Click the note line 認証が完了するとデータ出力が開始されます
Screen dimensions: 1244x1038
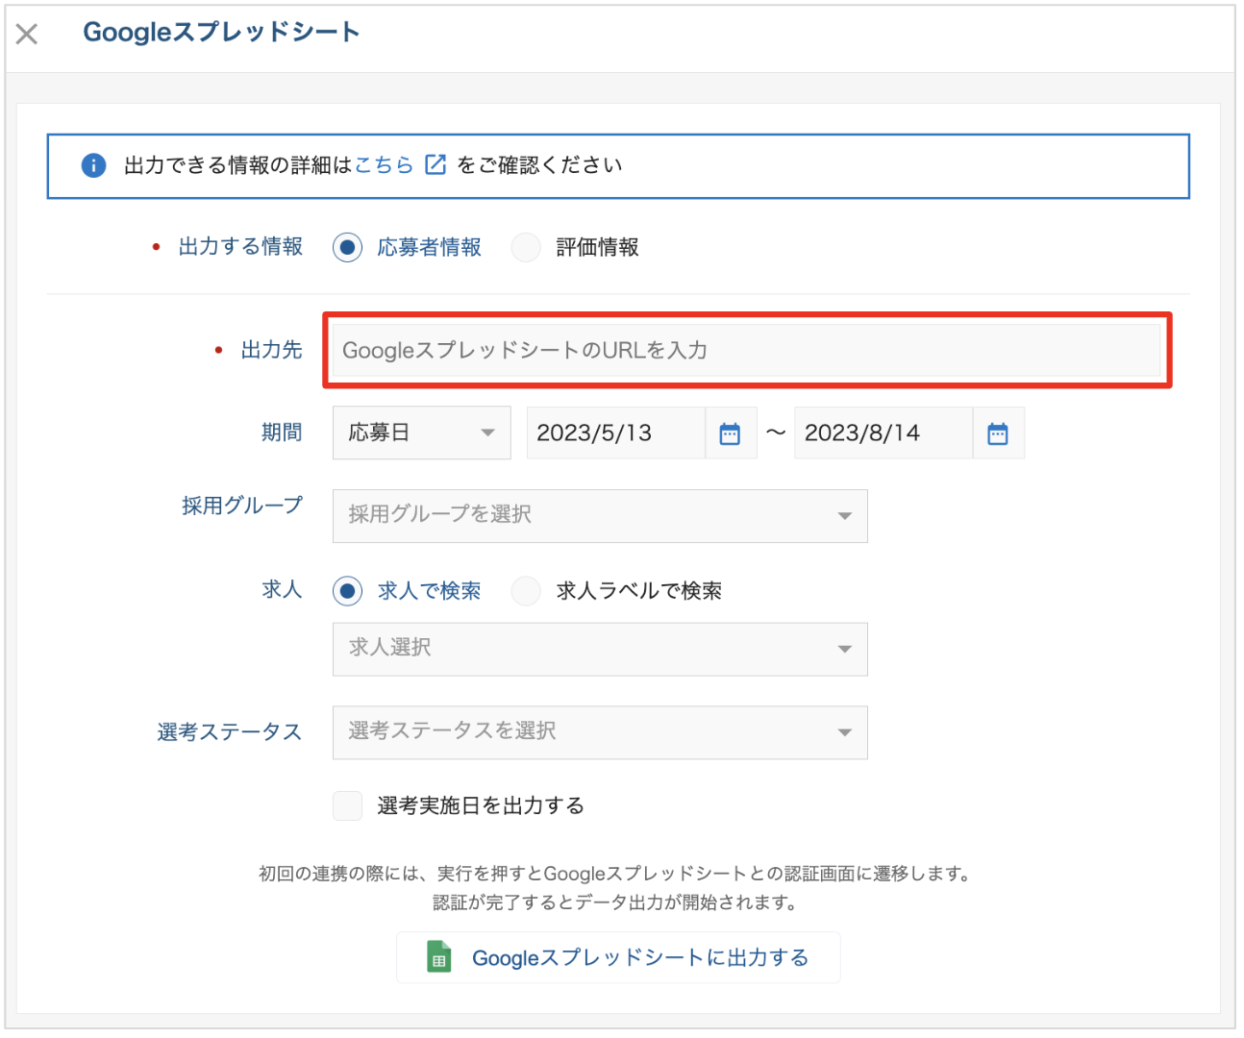point(615,902)
